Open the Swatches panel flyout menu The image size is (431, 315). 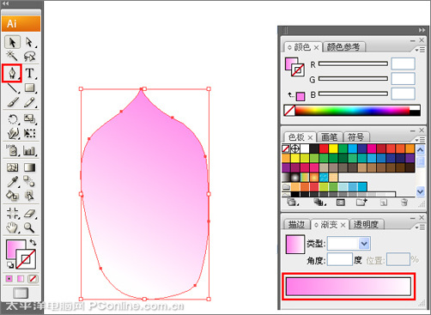[420, 140]
